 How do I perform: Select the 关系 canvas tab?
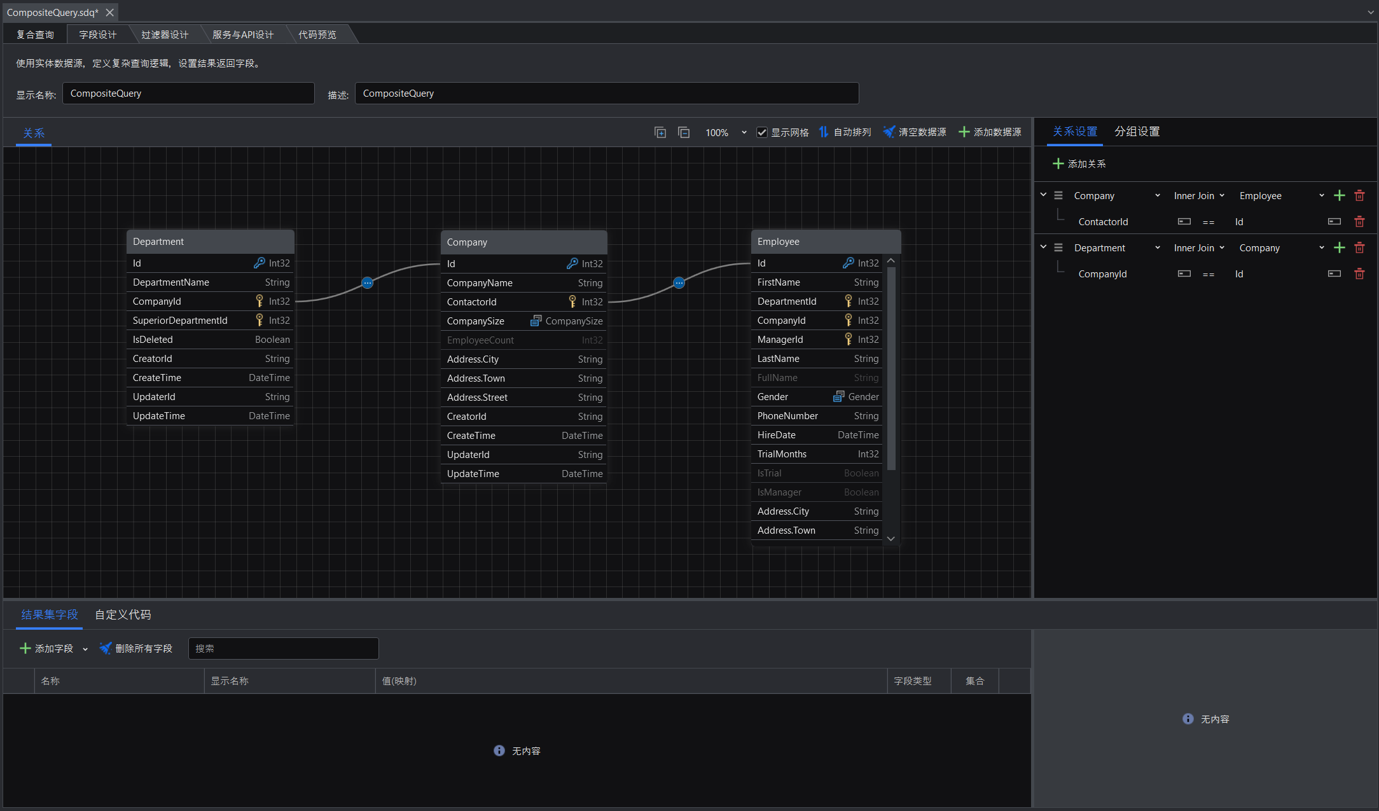34,133
